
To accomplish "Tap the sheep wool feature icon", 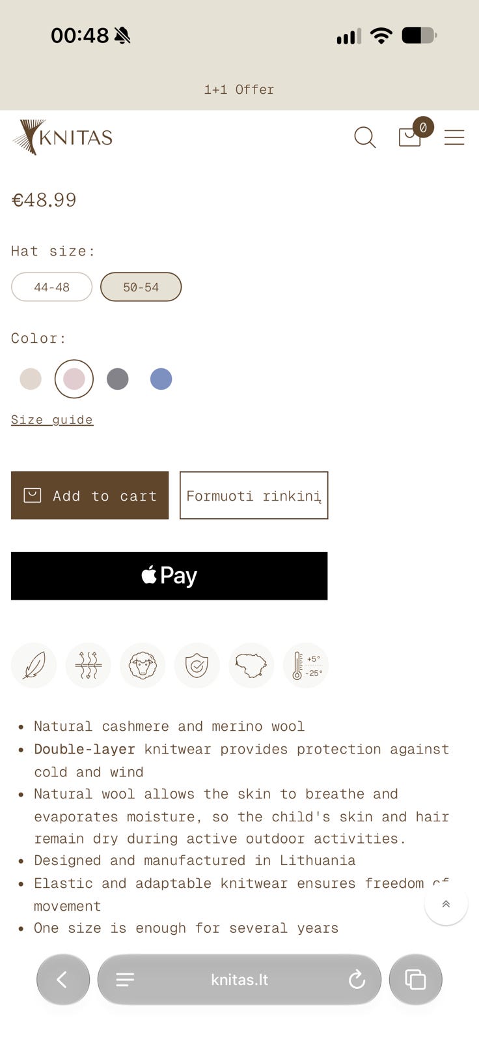I will (x=143, y=666).
